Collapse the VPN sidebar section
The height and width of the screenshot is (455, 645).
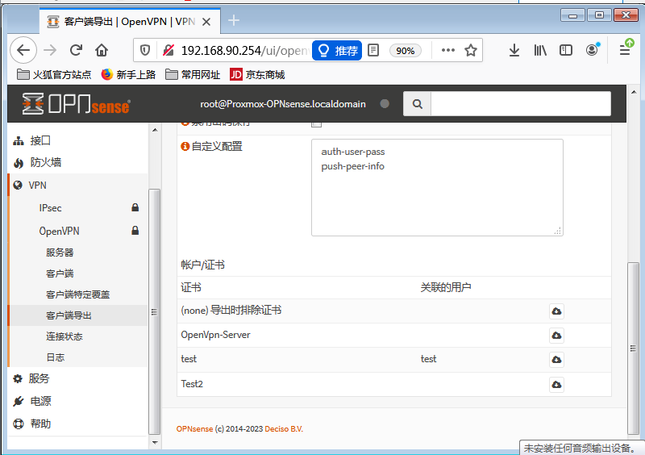38,185
